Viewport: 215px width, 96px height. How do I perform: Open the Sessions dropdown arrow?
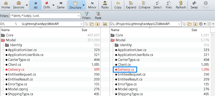point(27,5)
